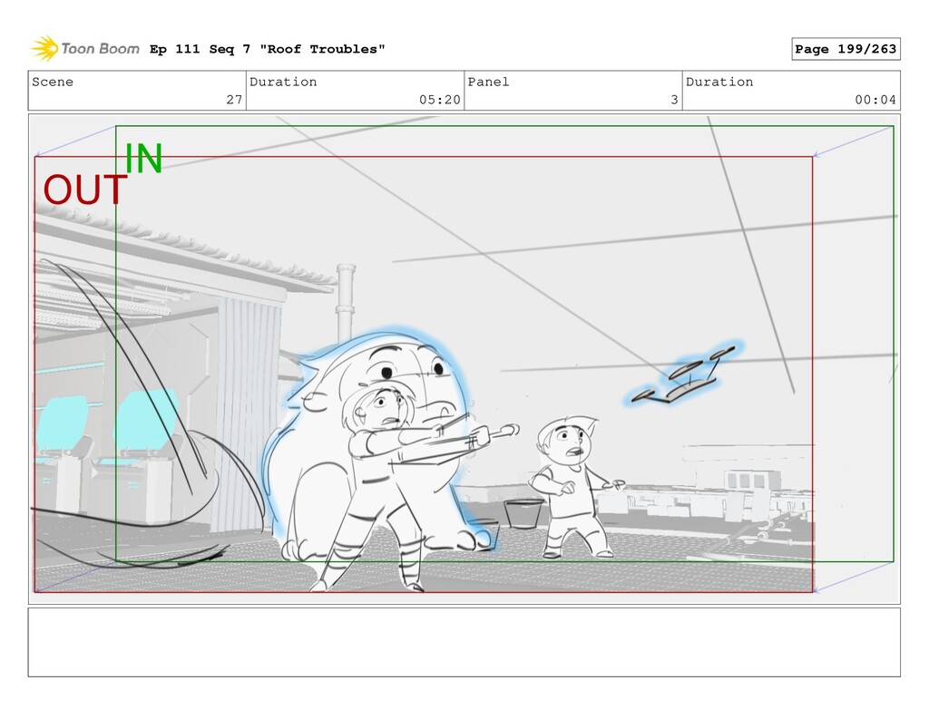Select scene number 27

coord(234,100)
